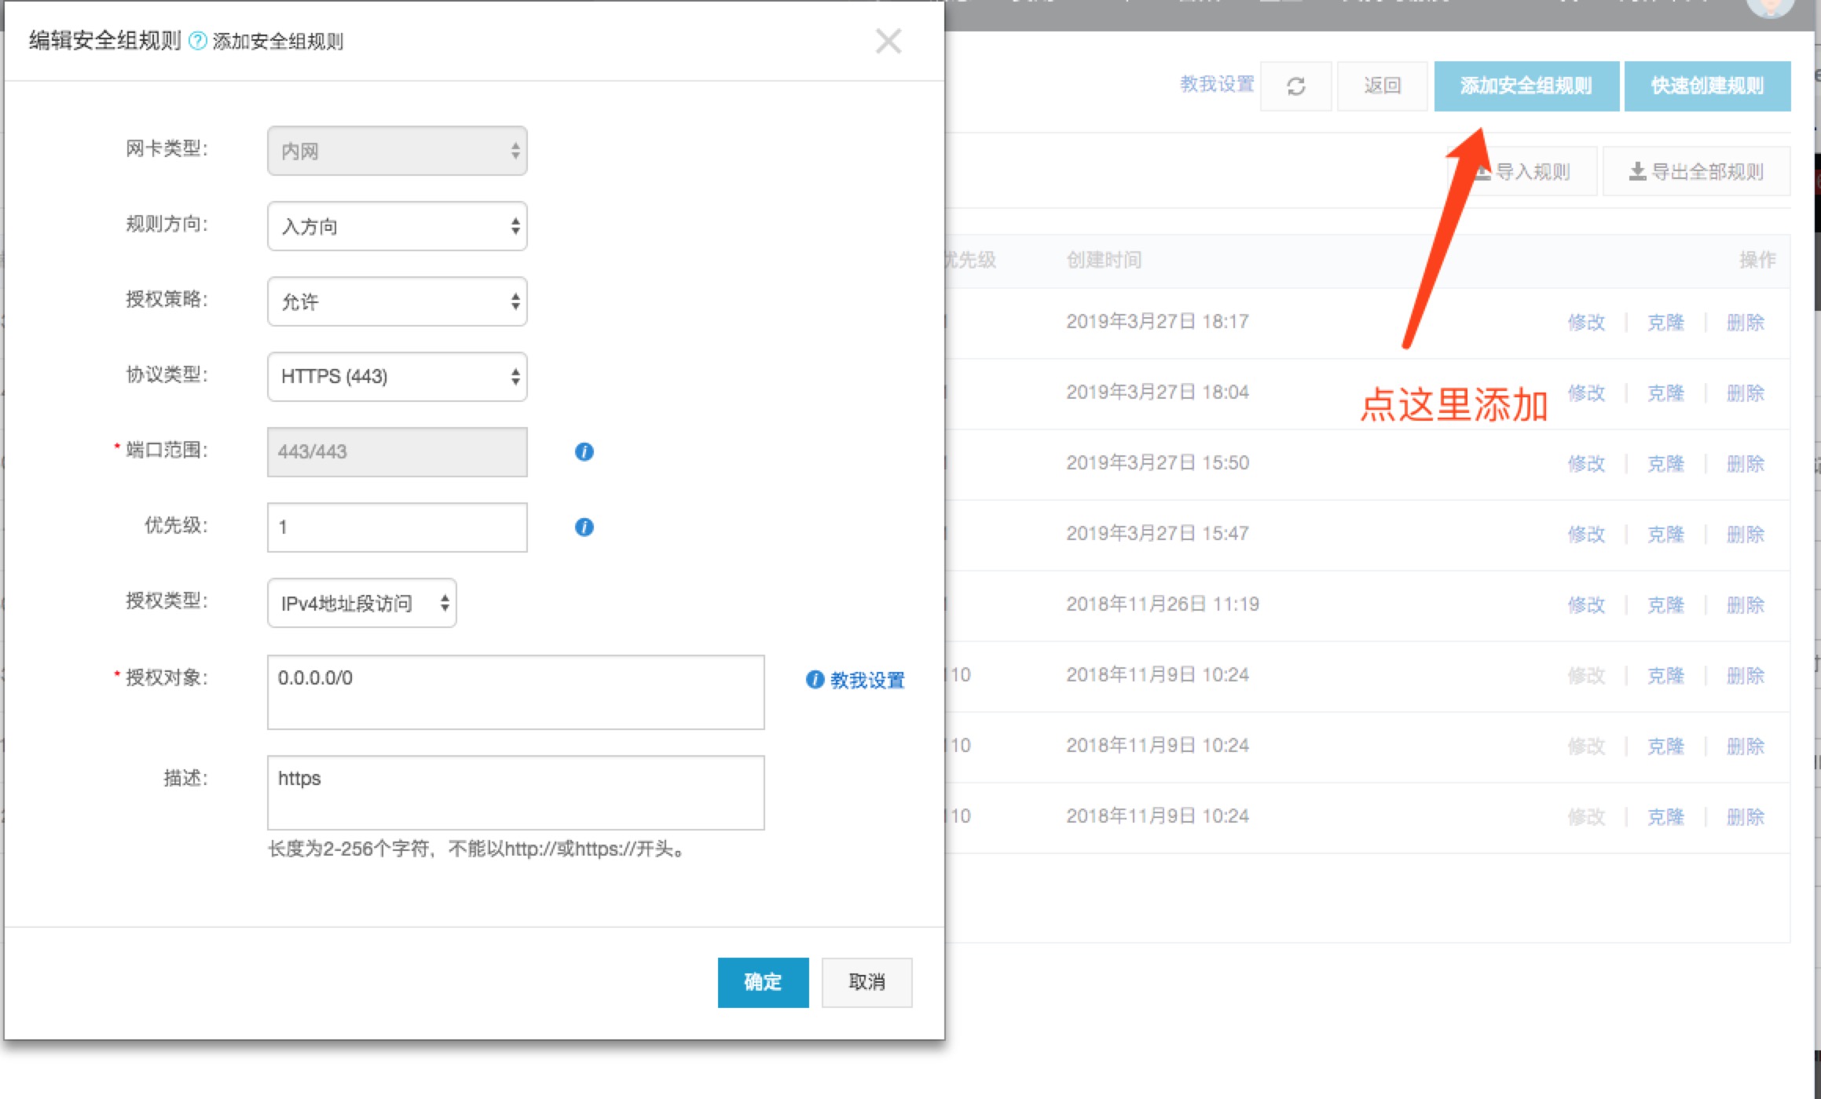
Task: Open help icon next to dialog title
Action: 199,41
